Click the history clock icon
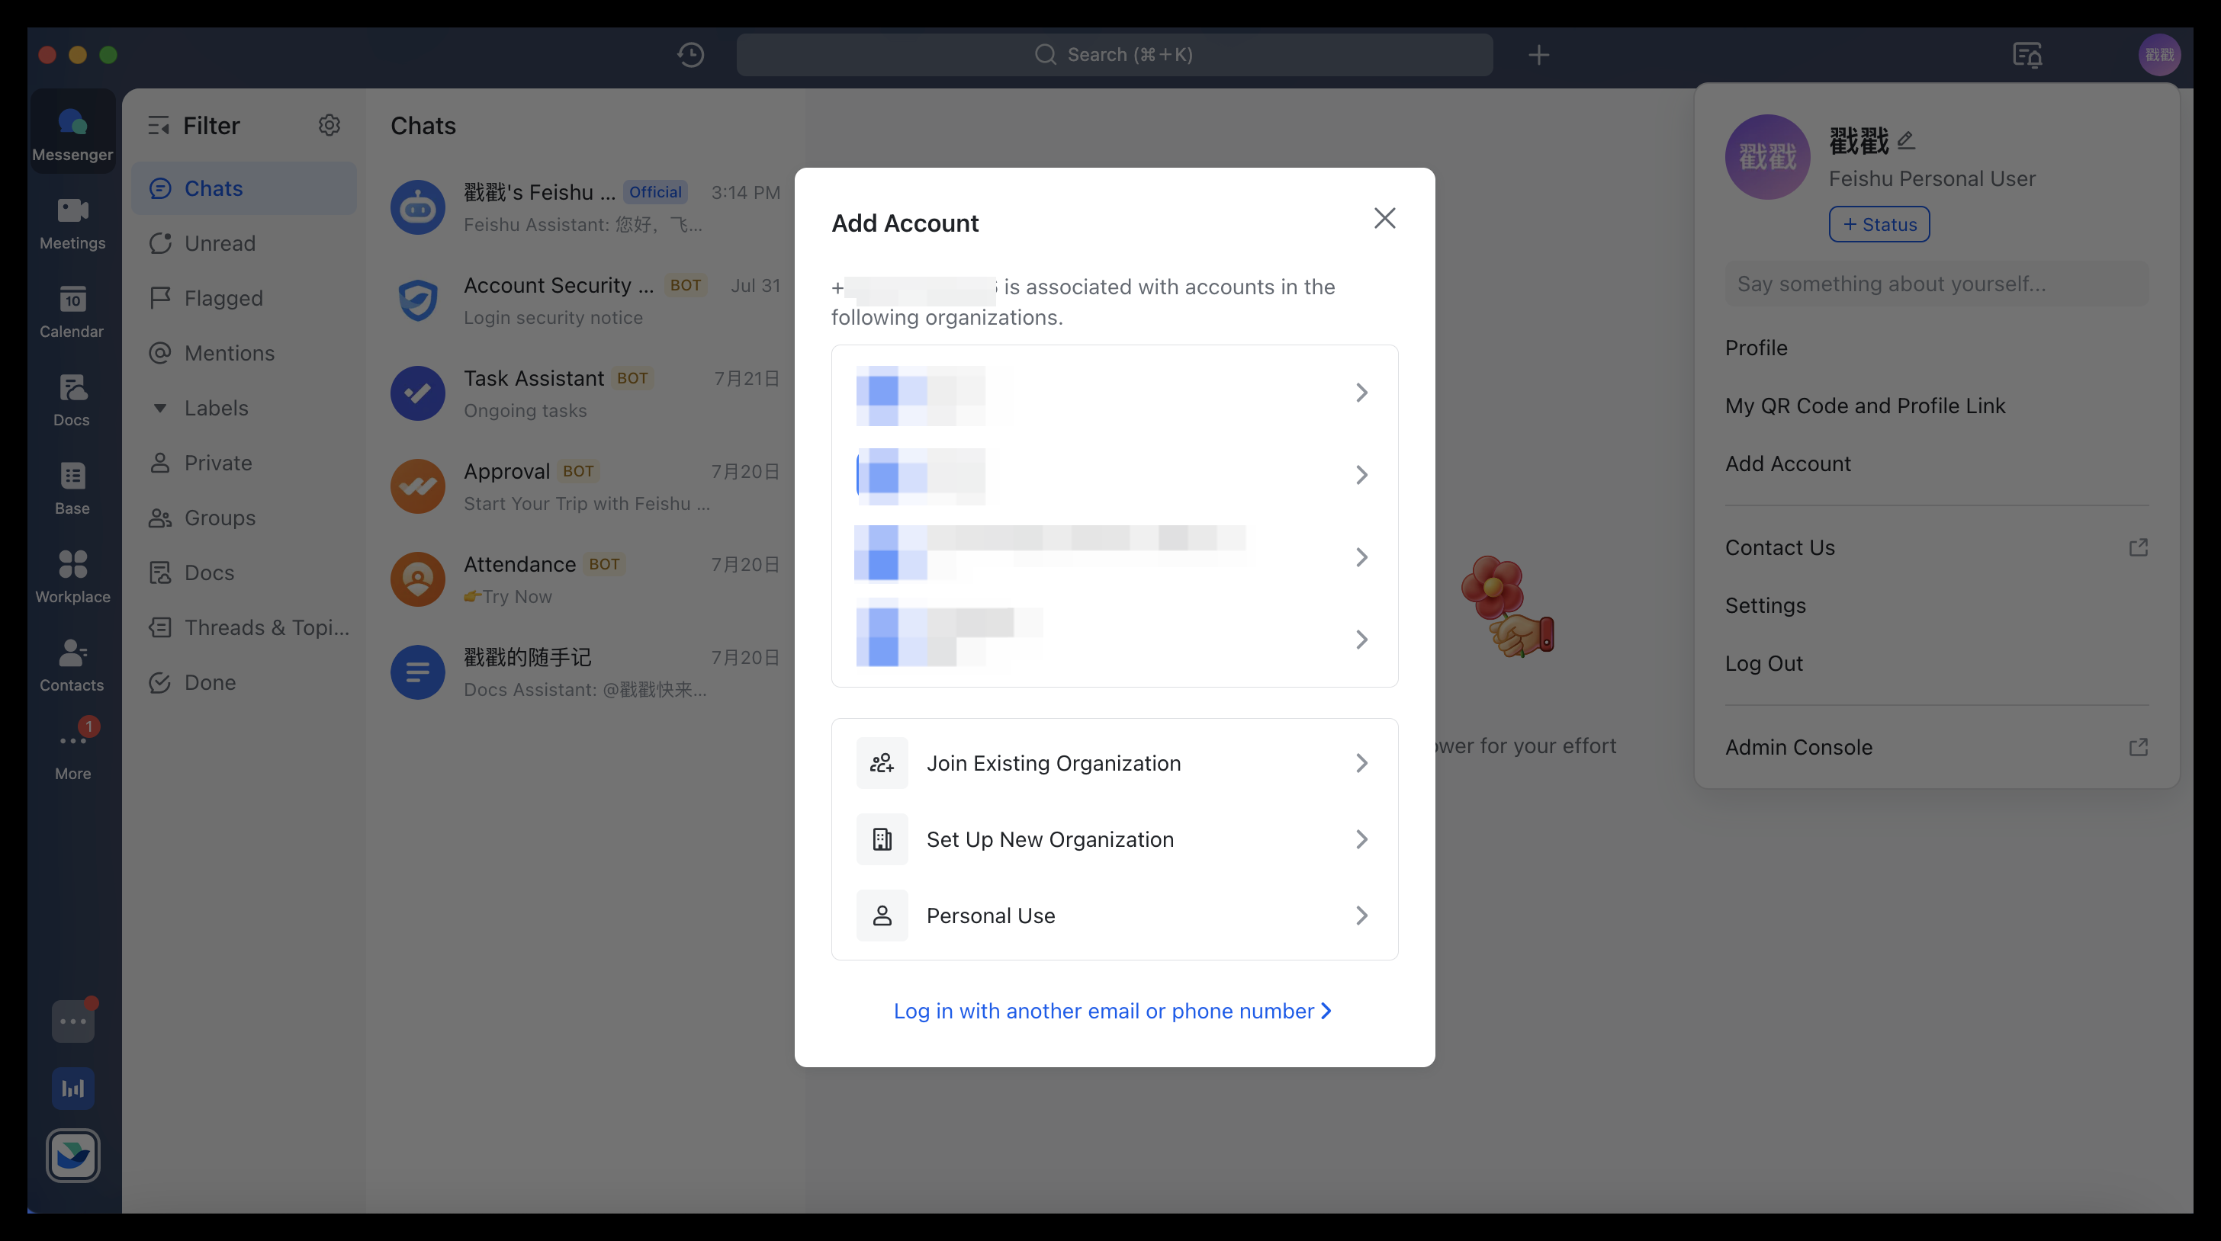Image resolution: width=2221 pixels, height=1241 pixels. (690, 55)
